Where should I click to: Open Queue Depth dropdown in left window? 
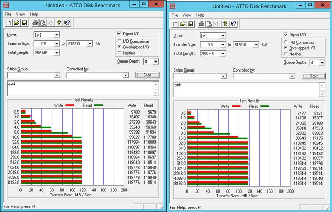click(x=155, y=62)
